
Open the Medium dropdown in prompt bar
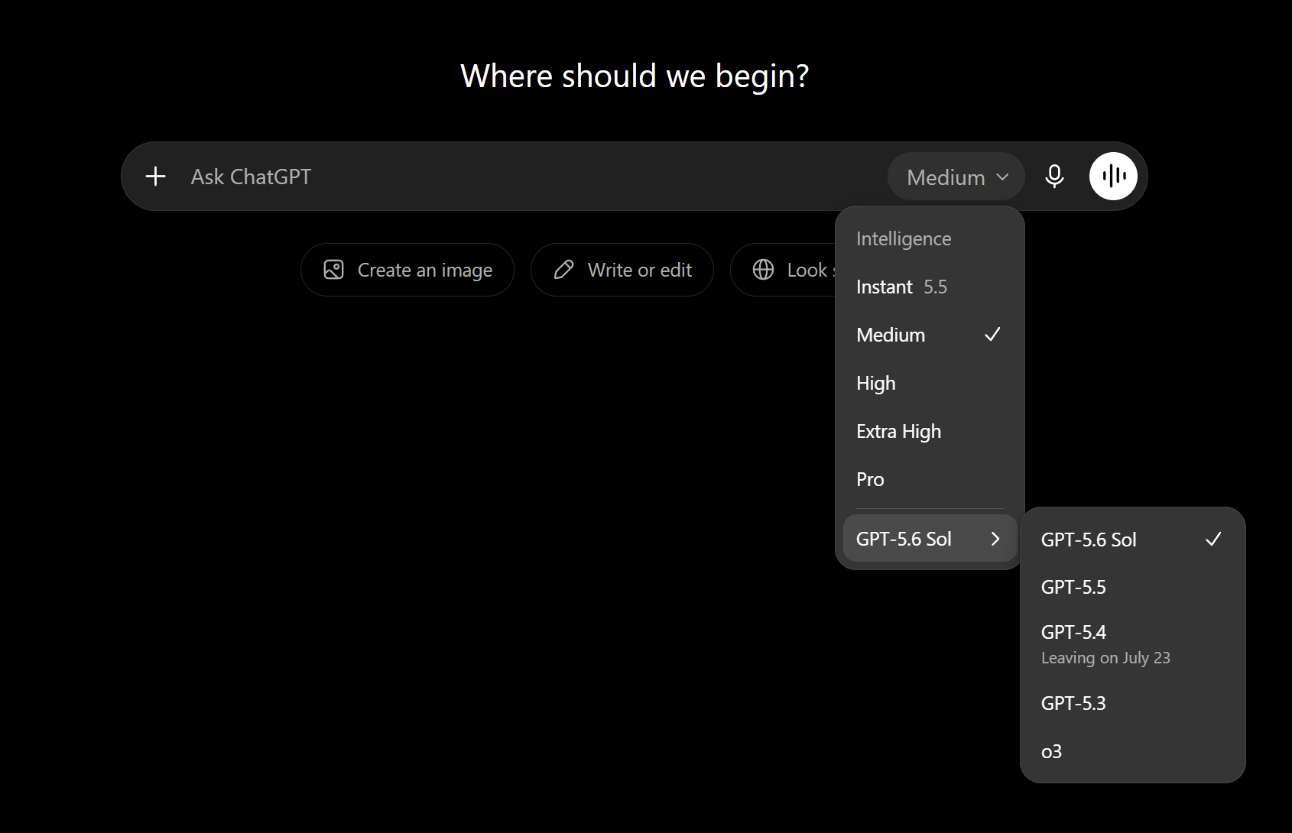(x=956, y=177)
